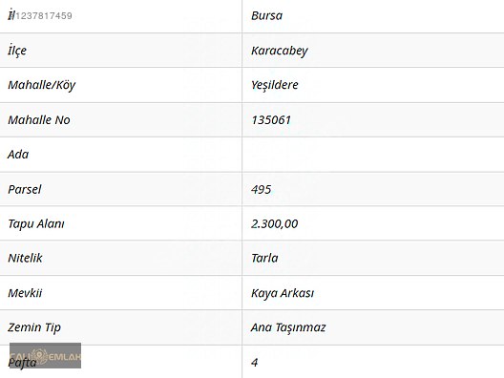Screen dimensions: 504x378
Task: Click the Karacabey district value
Action: click(x=280, y=51)
